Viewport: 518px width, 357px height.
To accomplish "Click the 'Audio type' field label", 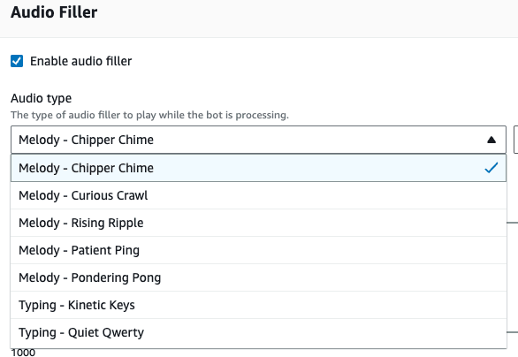I will (x=41, y=98).
